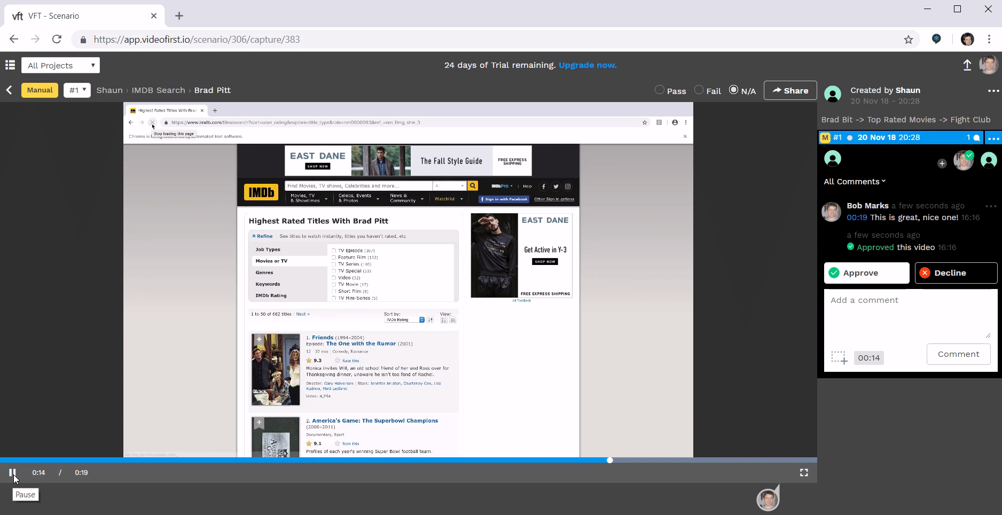Select the N/A radio button
This screenshot has height=515, width=1002.
pos(733,90)
